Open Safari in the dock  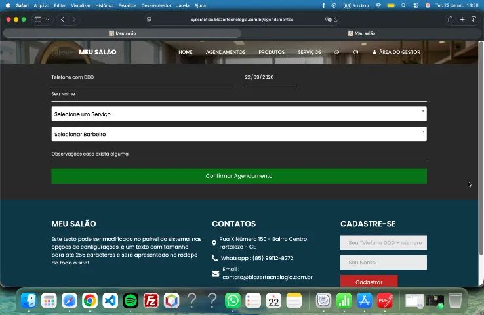click(x=70, y=301)
